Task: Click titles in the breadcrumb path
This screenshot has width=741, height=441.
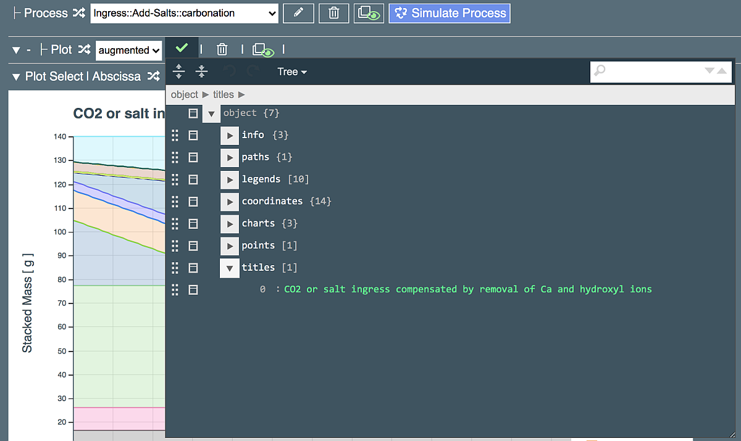Action: pyautogui.click(x=223, y=94)
